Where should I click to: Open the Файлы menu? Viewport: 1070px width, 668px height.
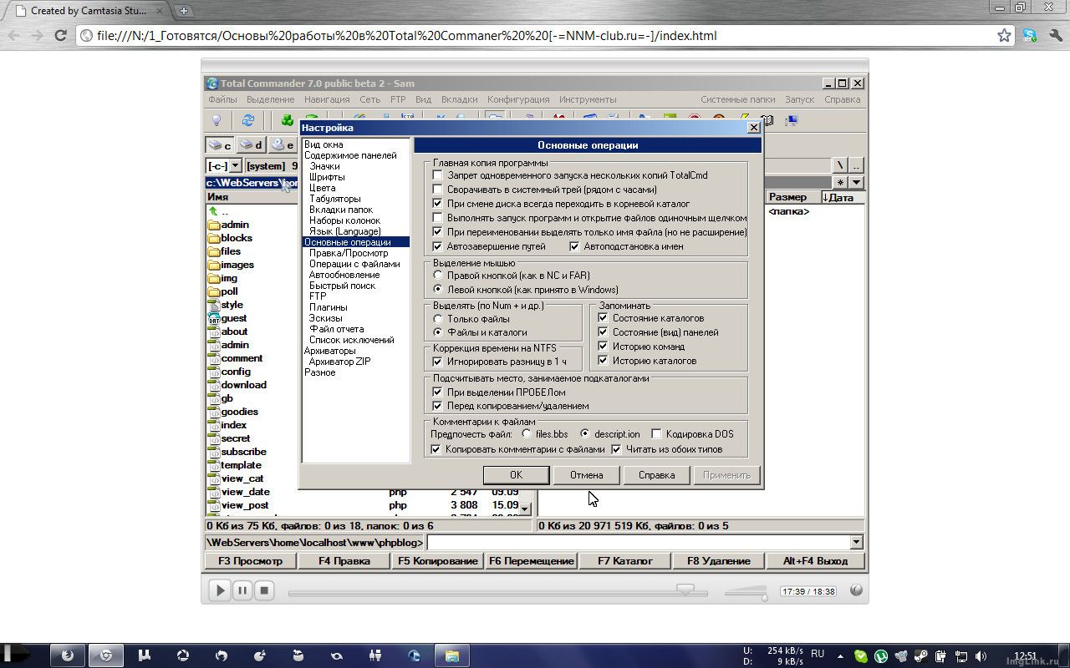(222, 99)
